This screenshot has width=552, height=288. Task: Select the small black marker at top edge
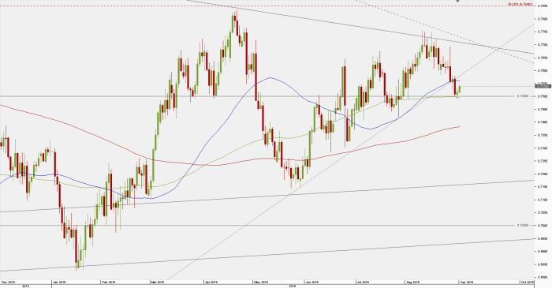click(457, 1)
